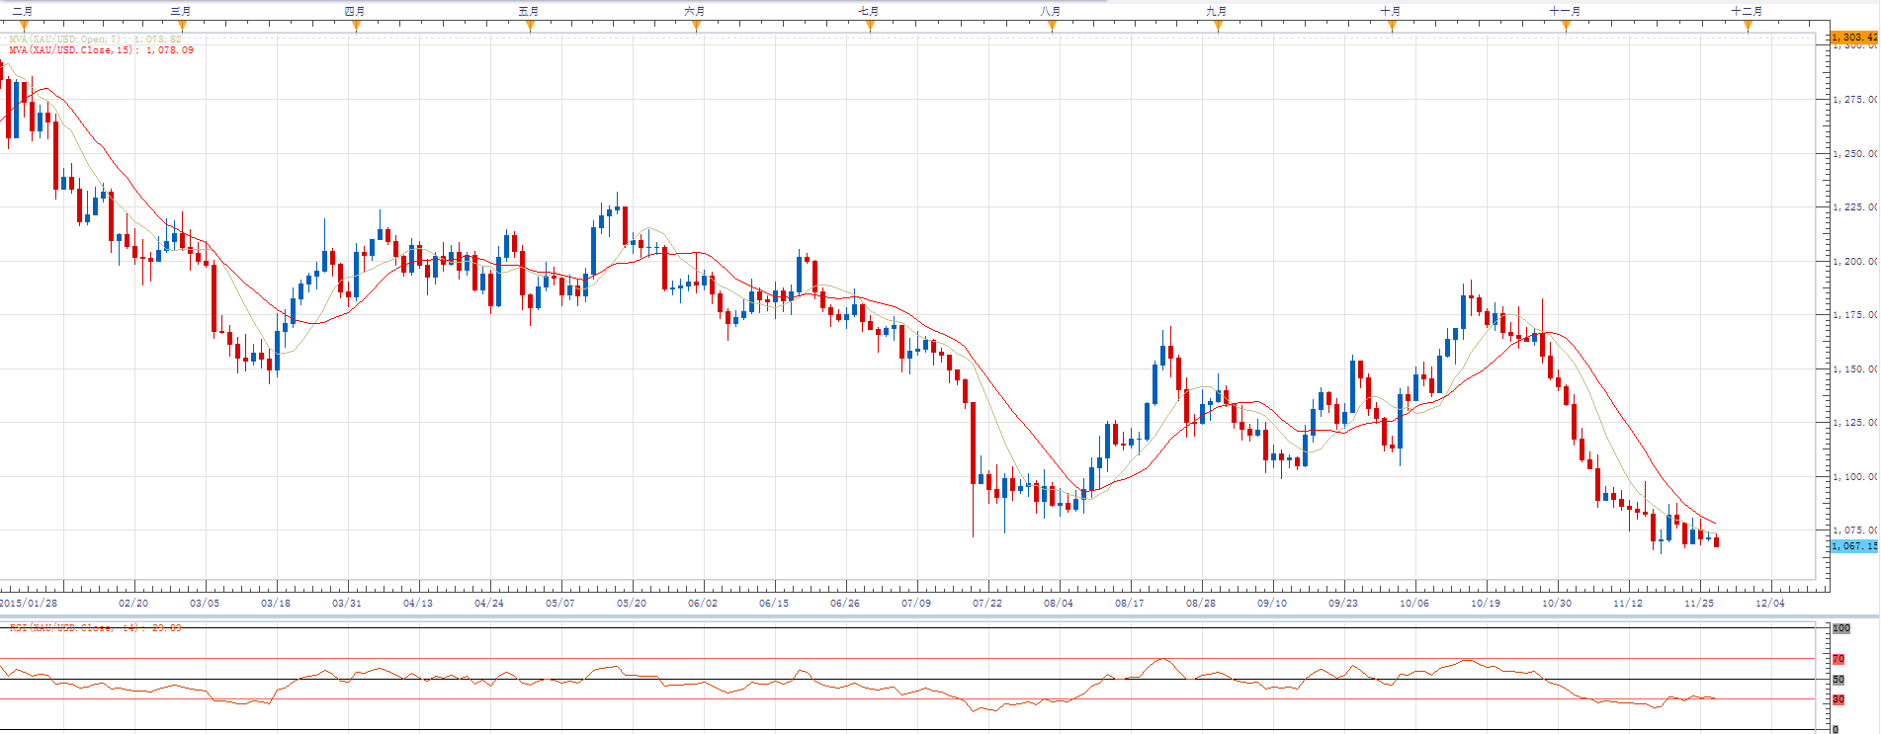
Task: Select the 九月 month label
Action: click(x=1217, y=11)
